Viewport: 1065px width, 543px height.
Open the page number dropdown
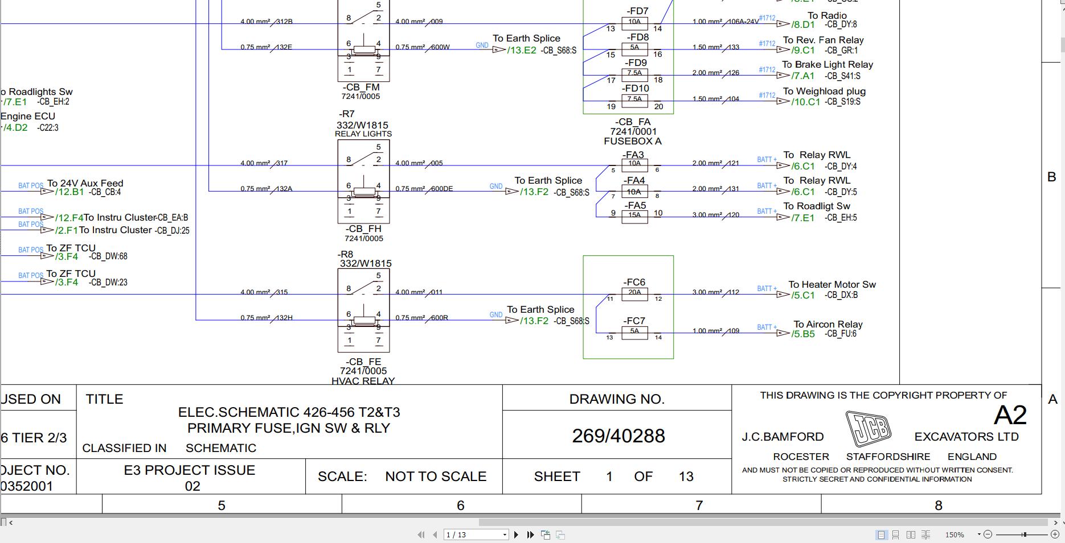505,534
